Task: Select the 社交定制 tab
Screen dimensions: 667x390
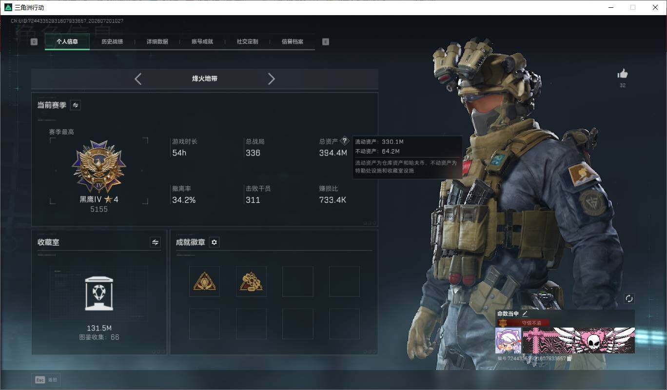Action: click(247, 42)
